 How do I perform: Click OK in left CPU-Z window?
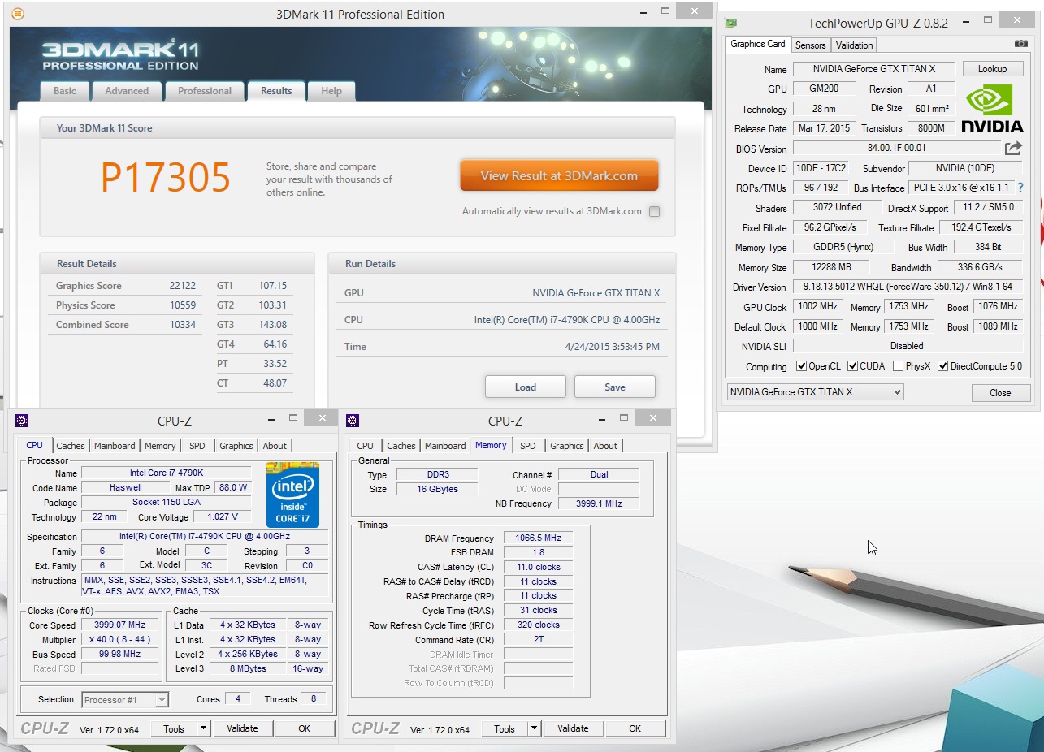tap(304, 728)
